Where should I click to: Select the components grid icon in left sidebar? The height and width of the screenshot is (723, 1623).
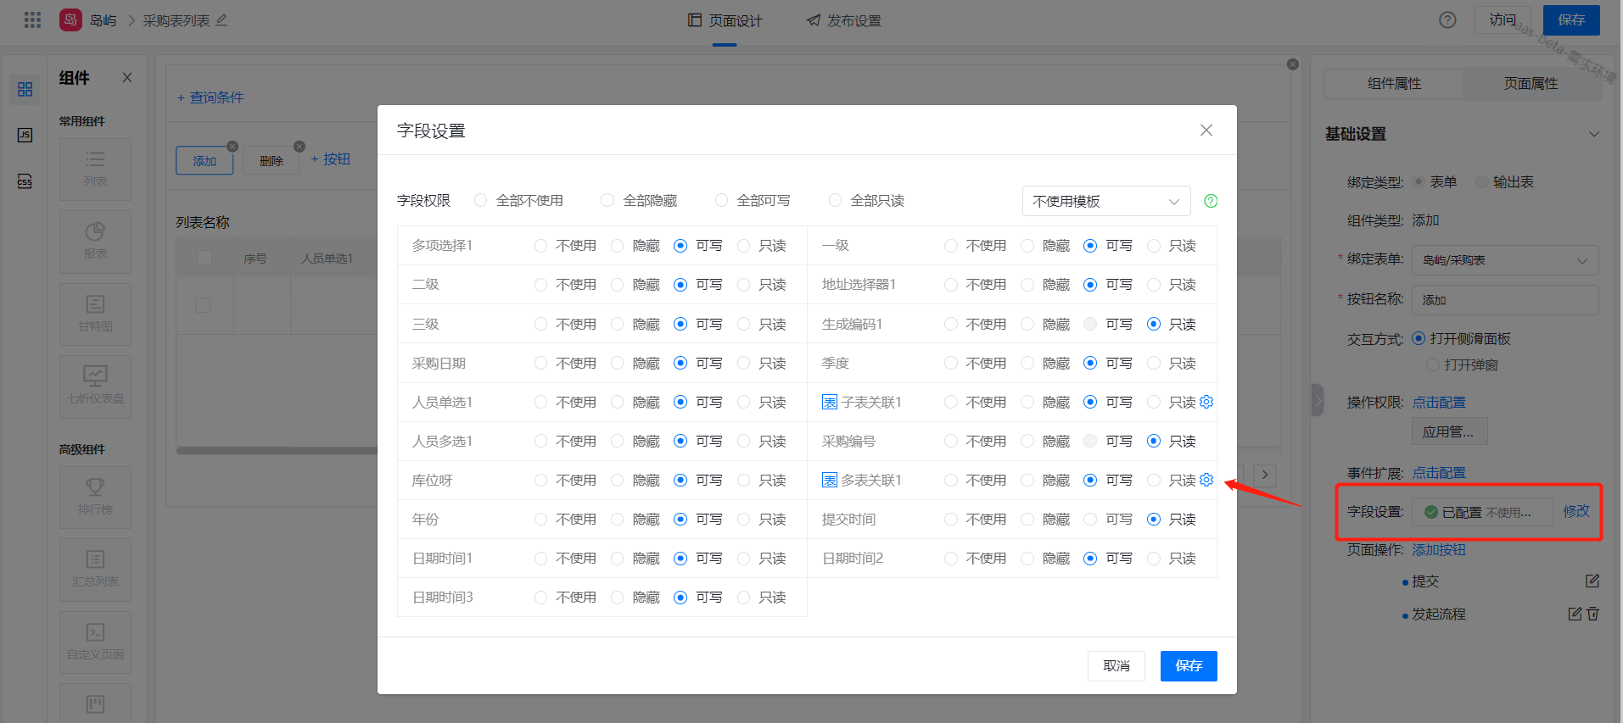tap(25, 89)
